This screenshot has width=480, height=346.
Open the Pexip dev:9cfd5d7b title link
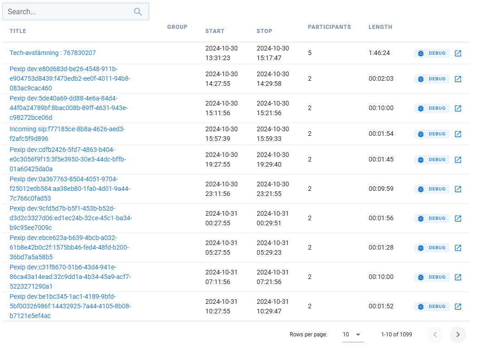pos(71,218)
